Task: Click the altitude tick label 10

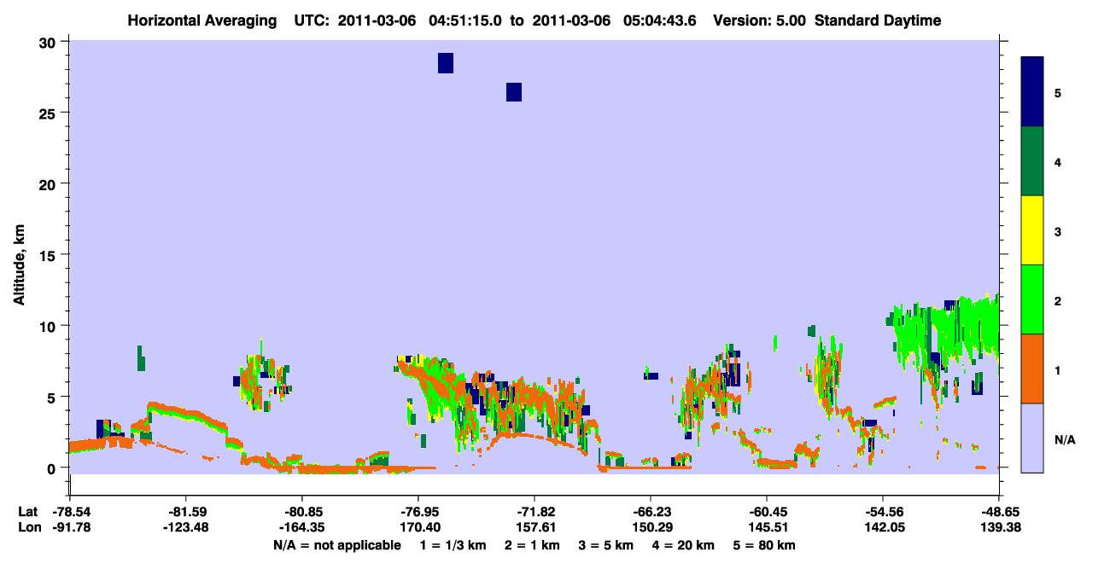Action: click(50, 326)
